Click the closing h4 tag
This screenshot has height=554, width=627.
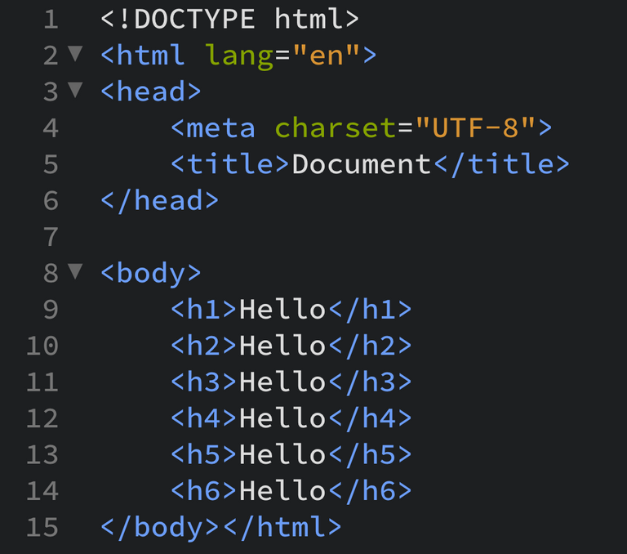[x=371, y=418]
